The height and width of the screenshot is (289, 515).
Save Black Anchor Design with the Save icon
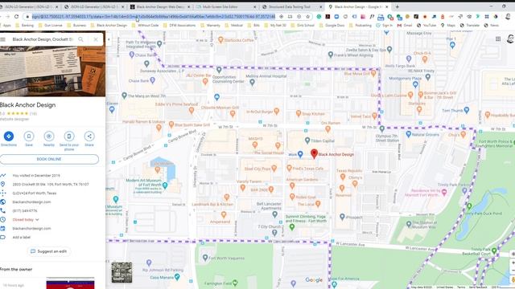point(29,136)
